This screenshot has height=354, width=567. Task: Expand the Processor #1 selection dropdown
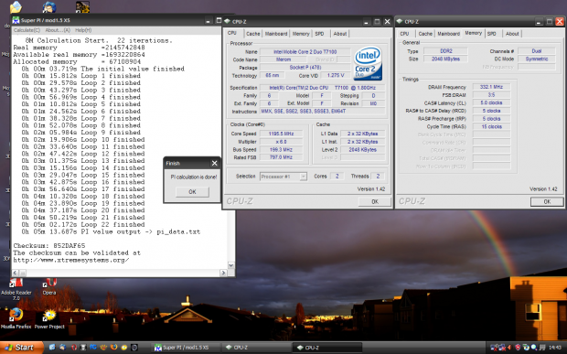304,177
